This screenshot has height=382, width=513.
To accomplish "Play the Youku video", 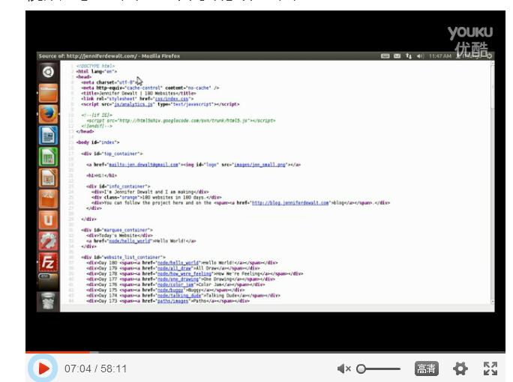I will [x=43, y=369].
